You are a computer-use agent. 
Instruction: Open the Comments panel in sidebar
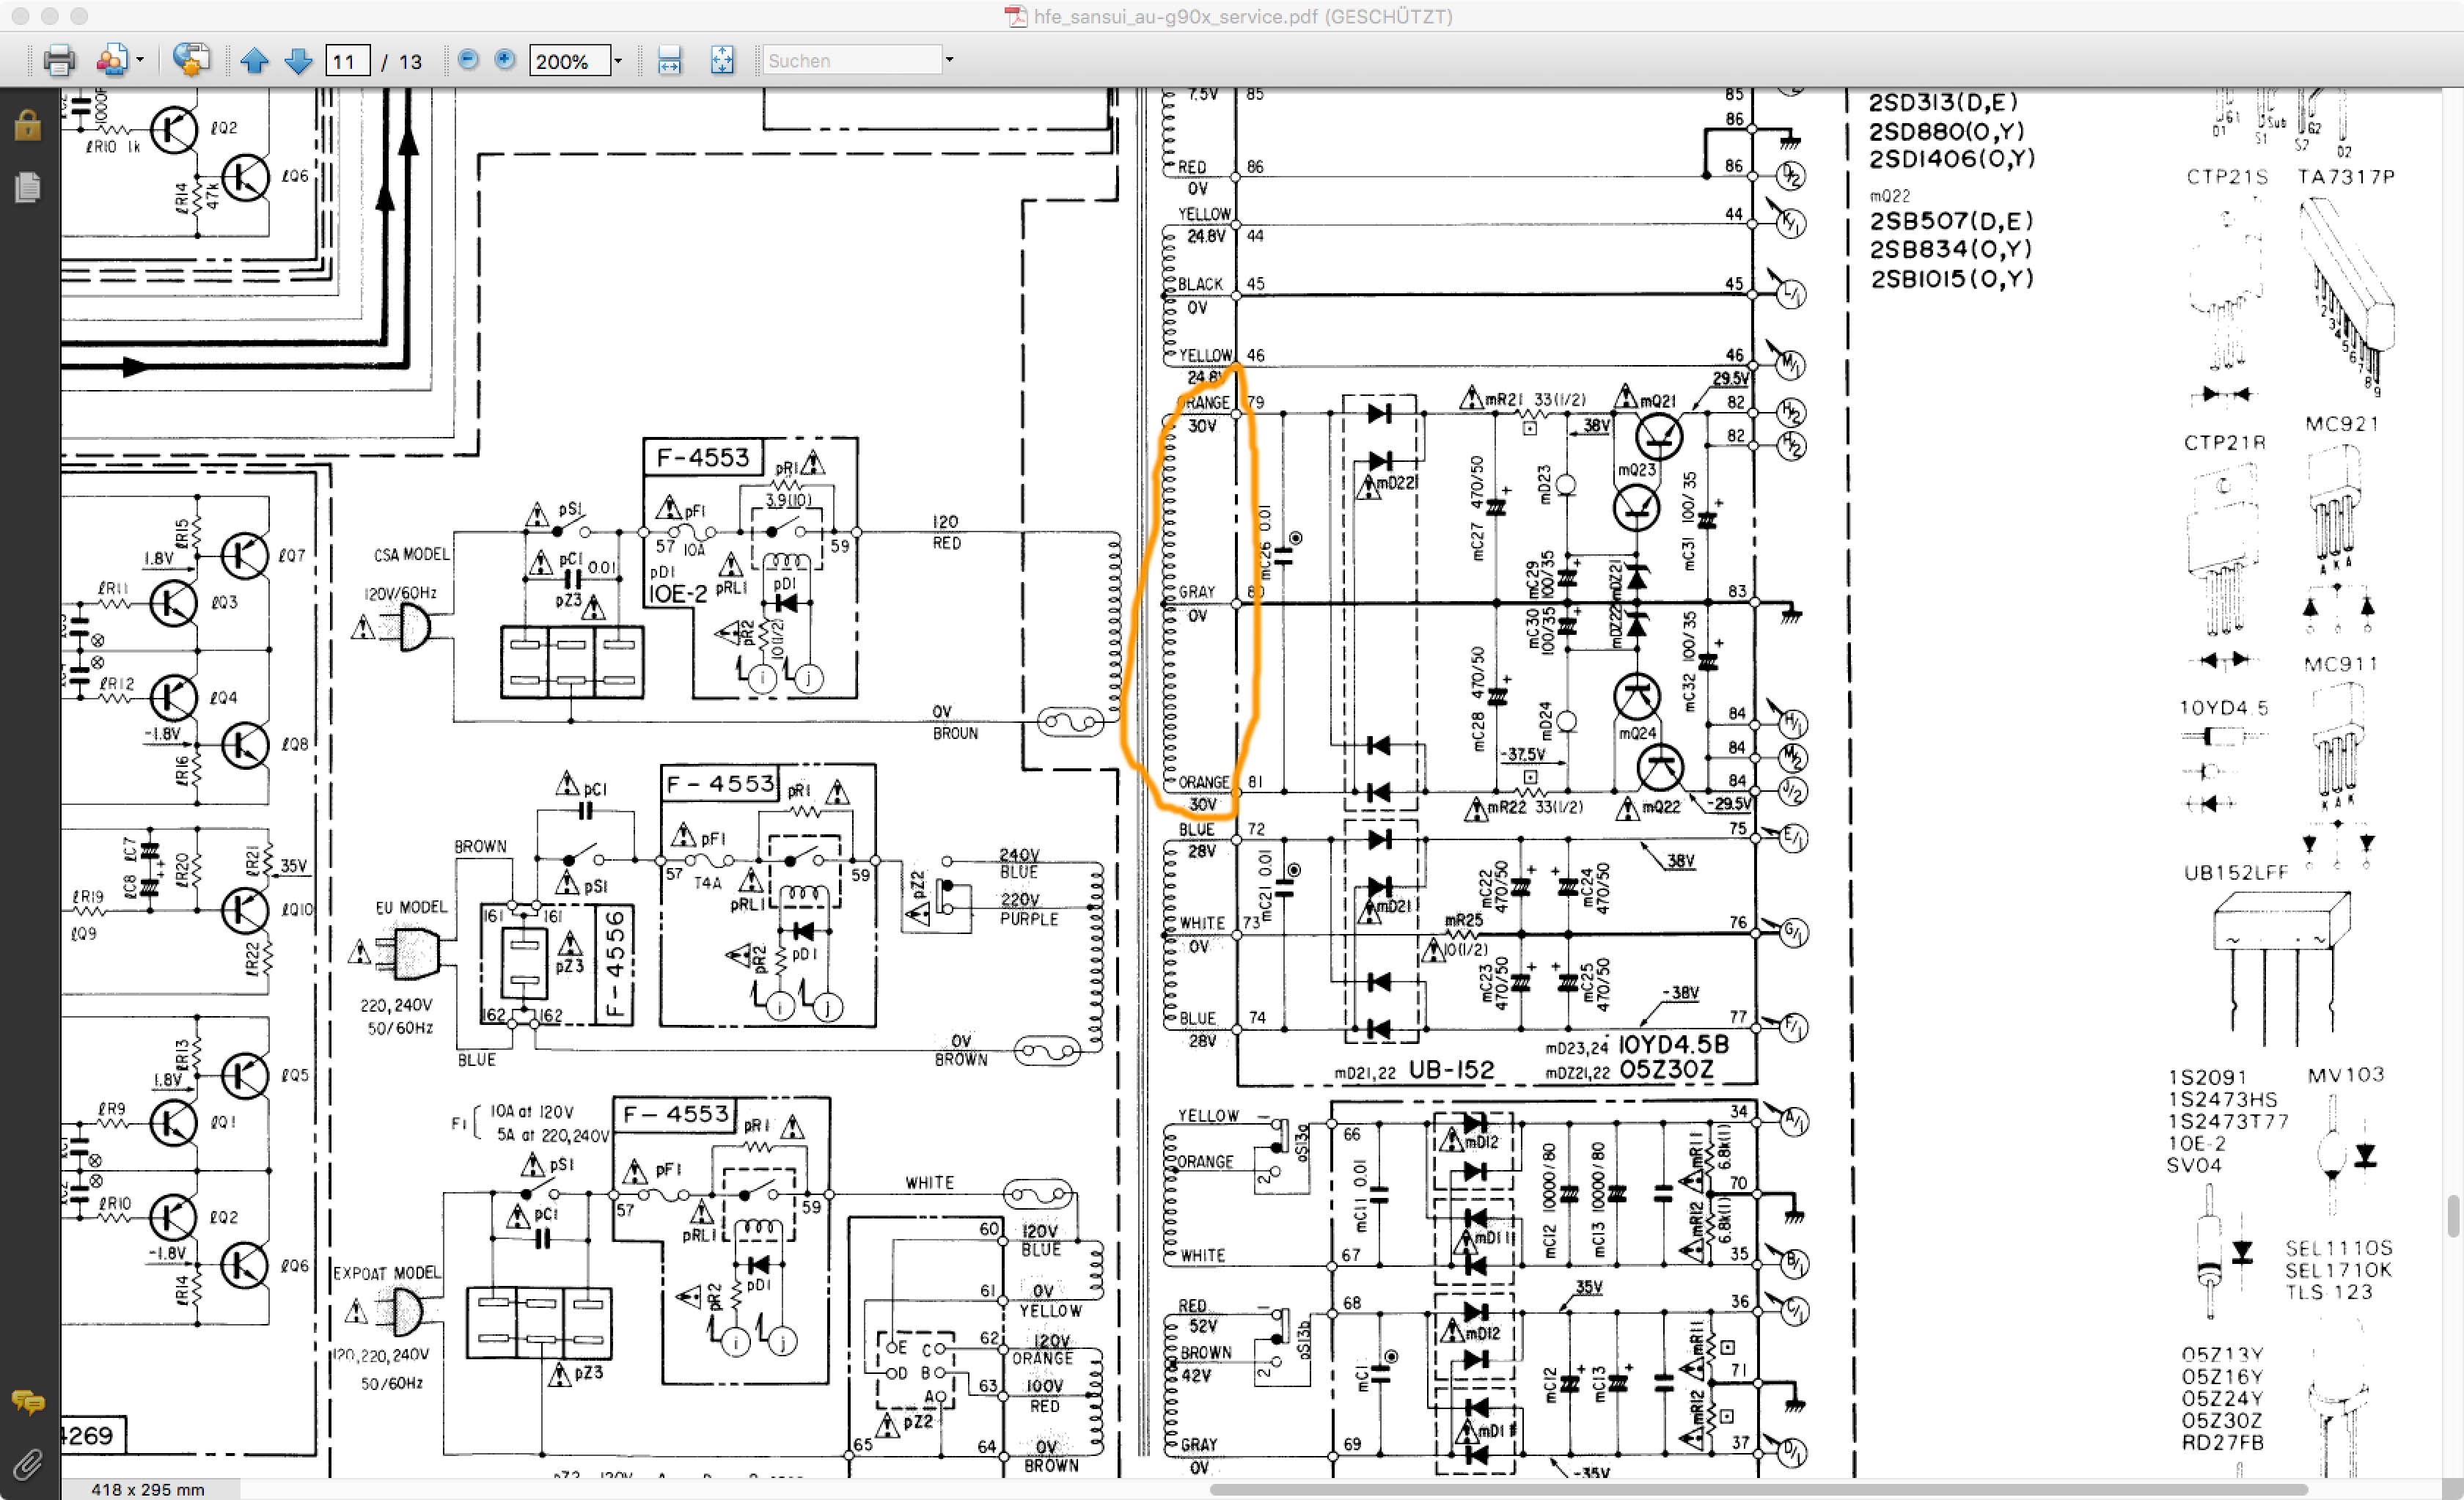(x=28, y=1402)
